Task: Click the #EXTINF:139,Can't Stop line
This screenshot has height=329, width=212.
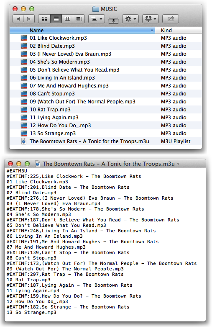Action: coord(68,253)
